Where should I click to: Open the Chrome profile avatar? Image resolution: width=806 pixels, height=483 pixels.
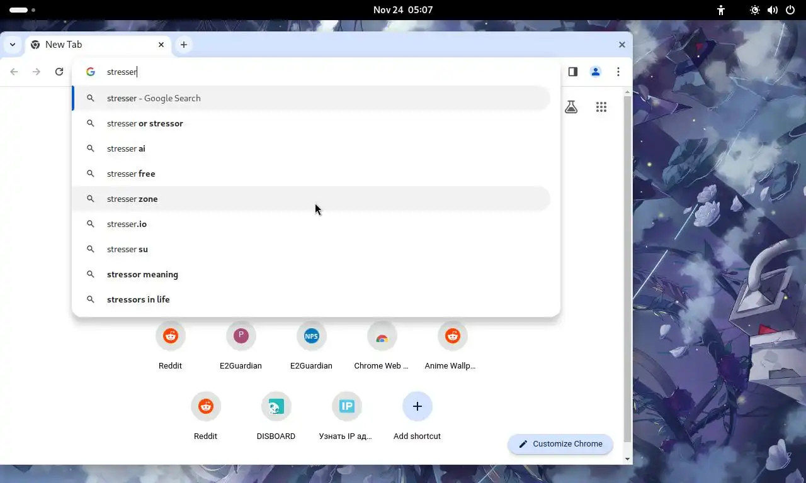596,72
